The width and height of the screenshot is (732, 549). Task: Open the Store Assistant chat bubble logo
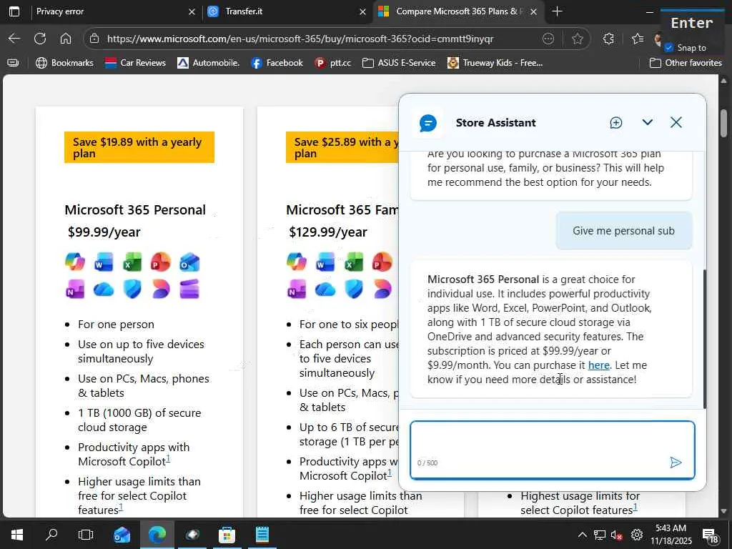(x=428, y=123)
